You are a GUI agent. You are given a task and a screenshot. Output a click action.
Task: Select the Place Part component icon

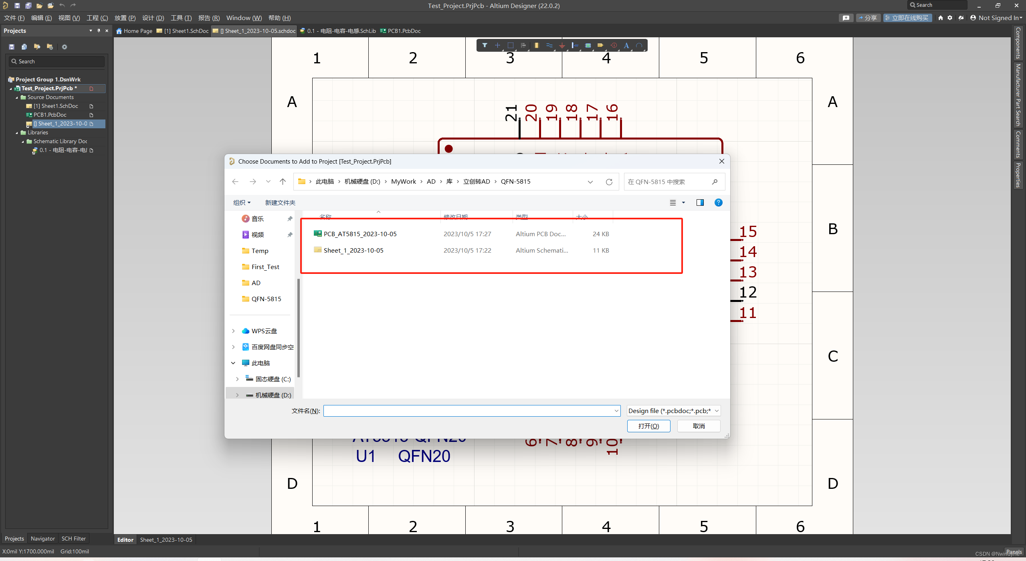pyautogui.click(x=536, y=45)
